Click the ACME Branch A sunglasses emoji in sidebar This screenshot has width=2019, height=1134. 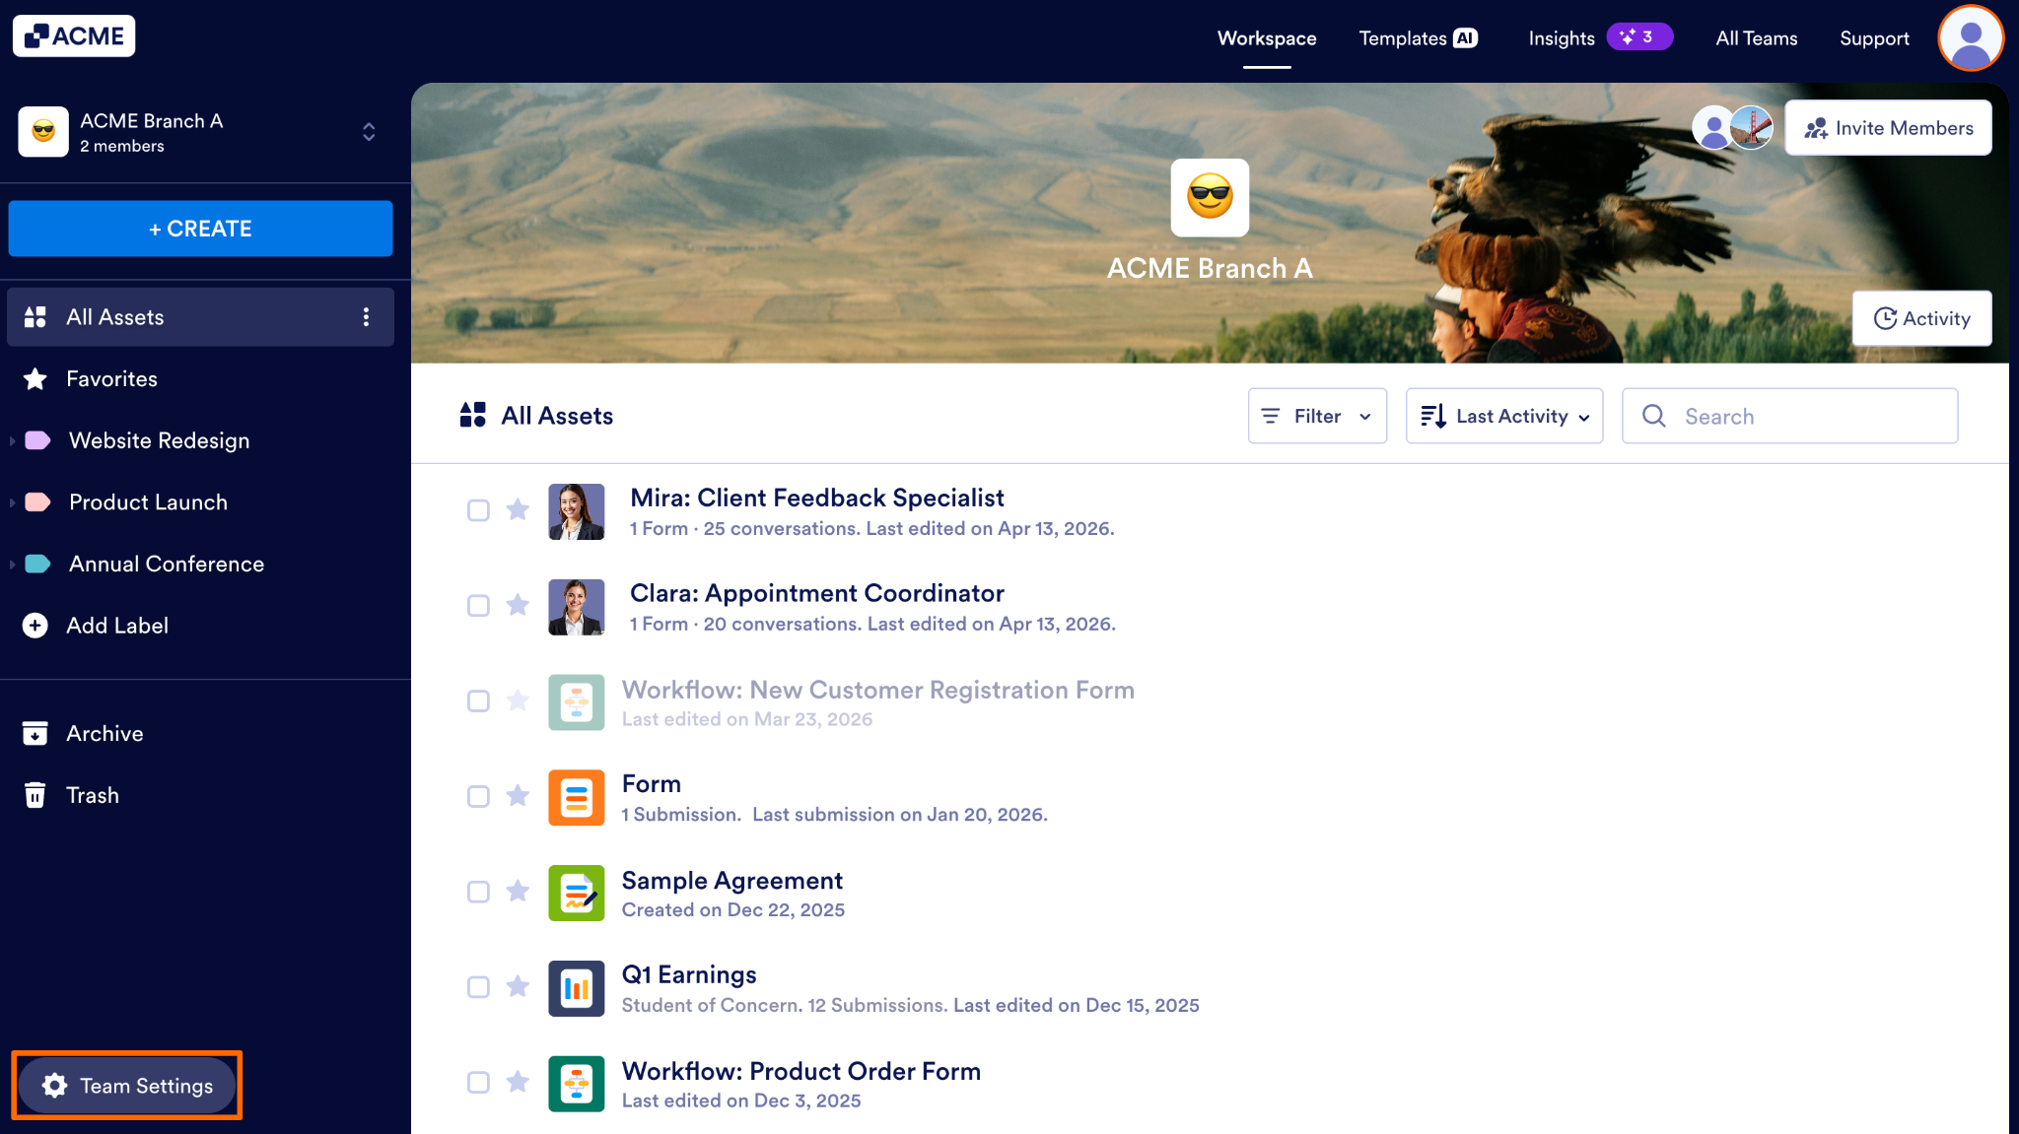click(43, 132)
